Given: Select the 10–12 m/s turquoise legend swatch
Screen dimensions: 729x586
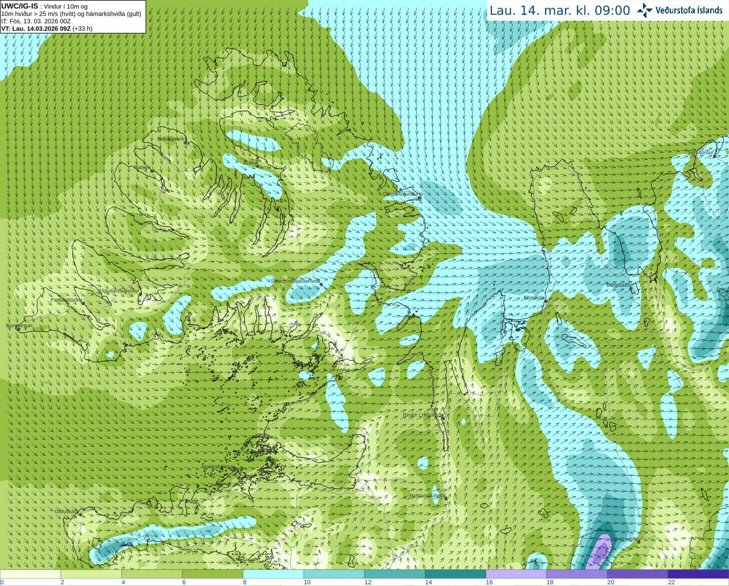Looking at the screenshot, I should pyautogui.click(x=334, y=574).
